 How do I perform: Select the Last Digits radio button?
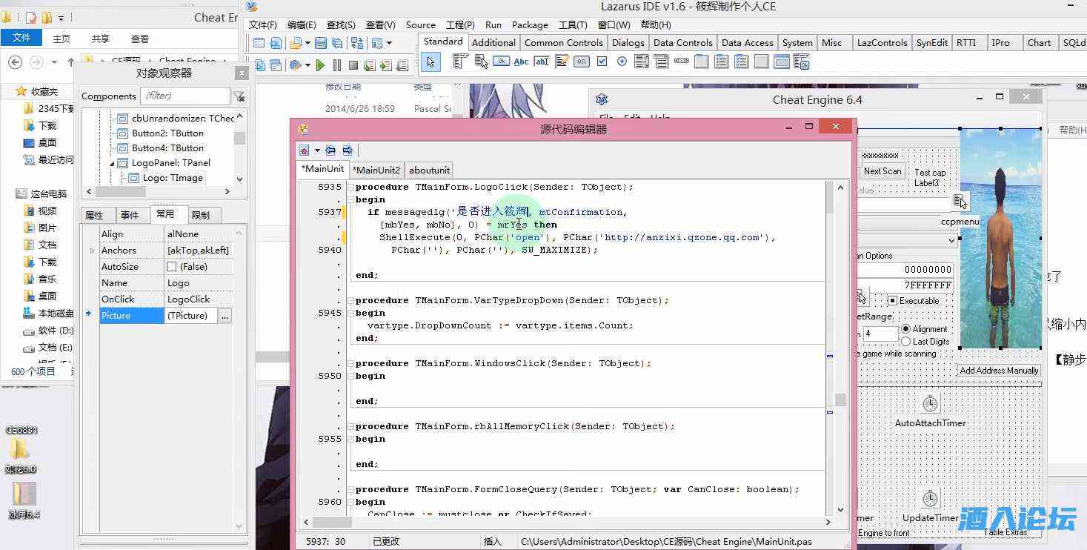(x=905, y=341)
